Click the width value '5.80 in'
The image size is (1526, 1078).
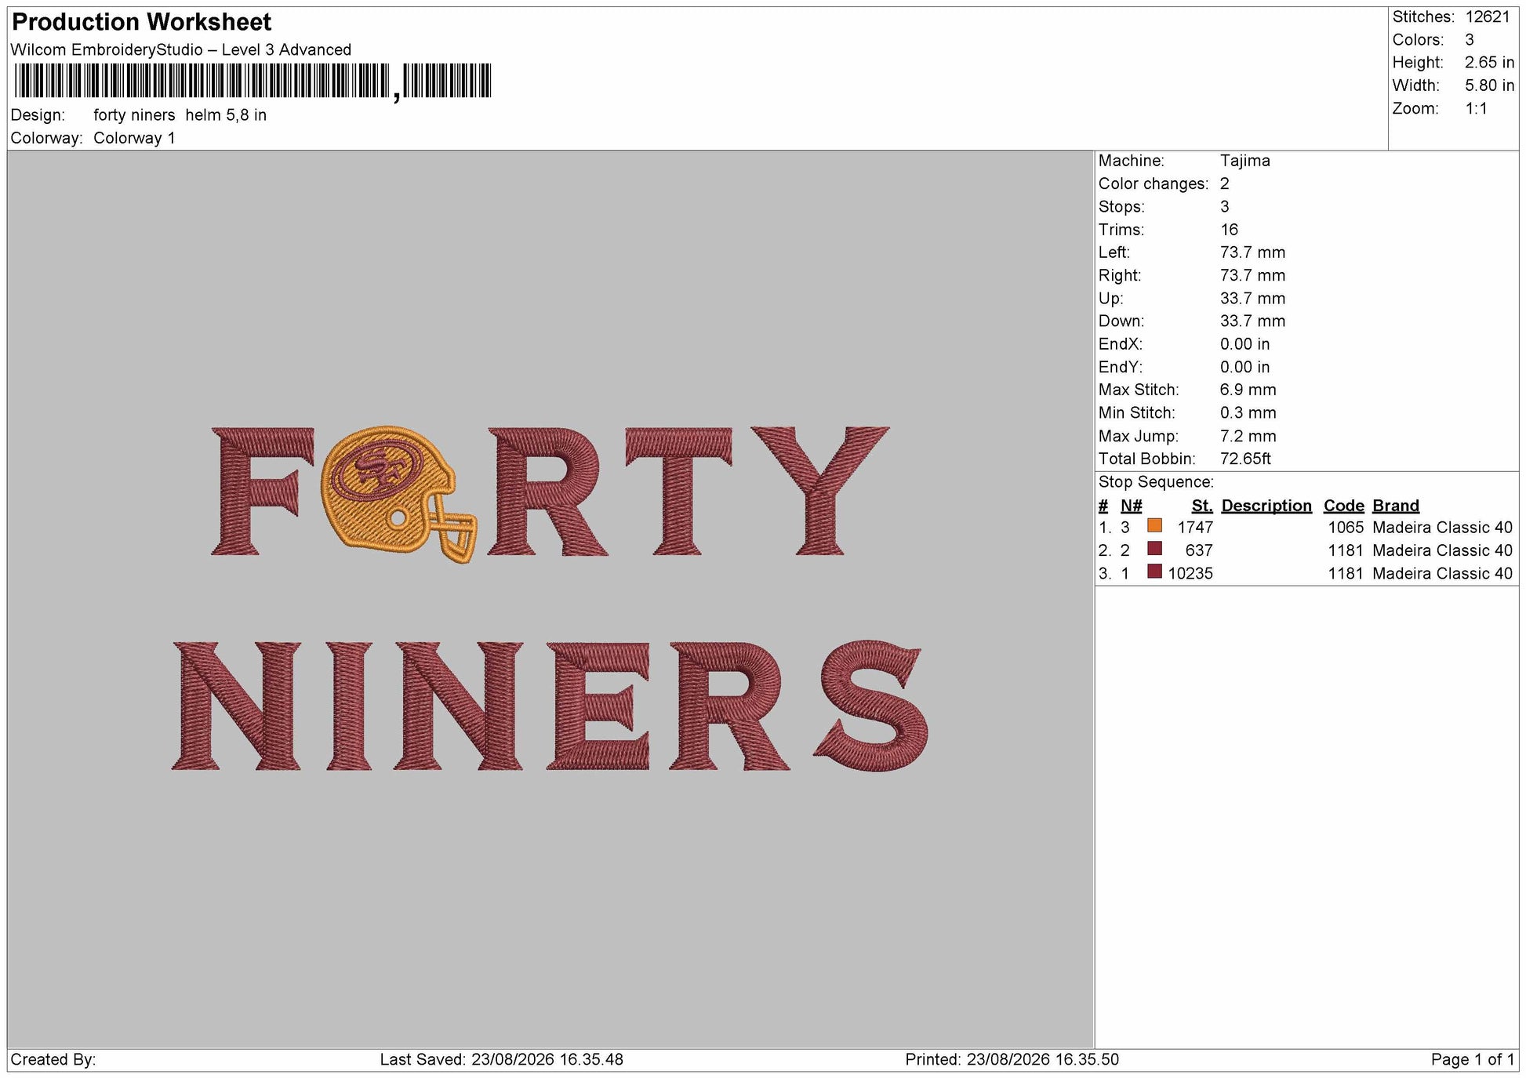click(x=1489, y=85)
